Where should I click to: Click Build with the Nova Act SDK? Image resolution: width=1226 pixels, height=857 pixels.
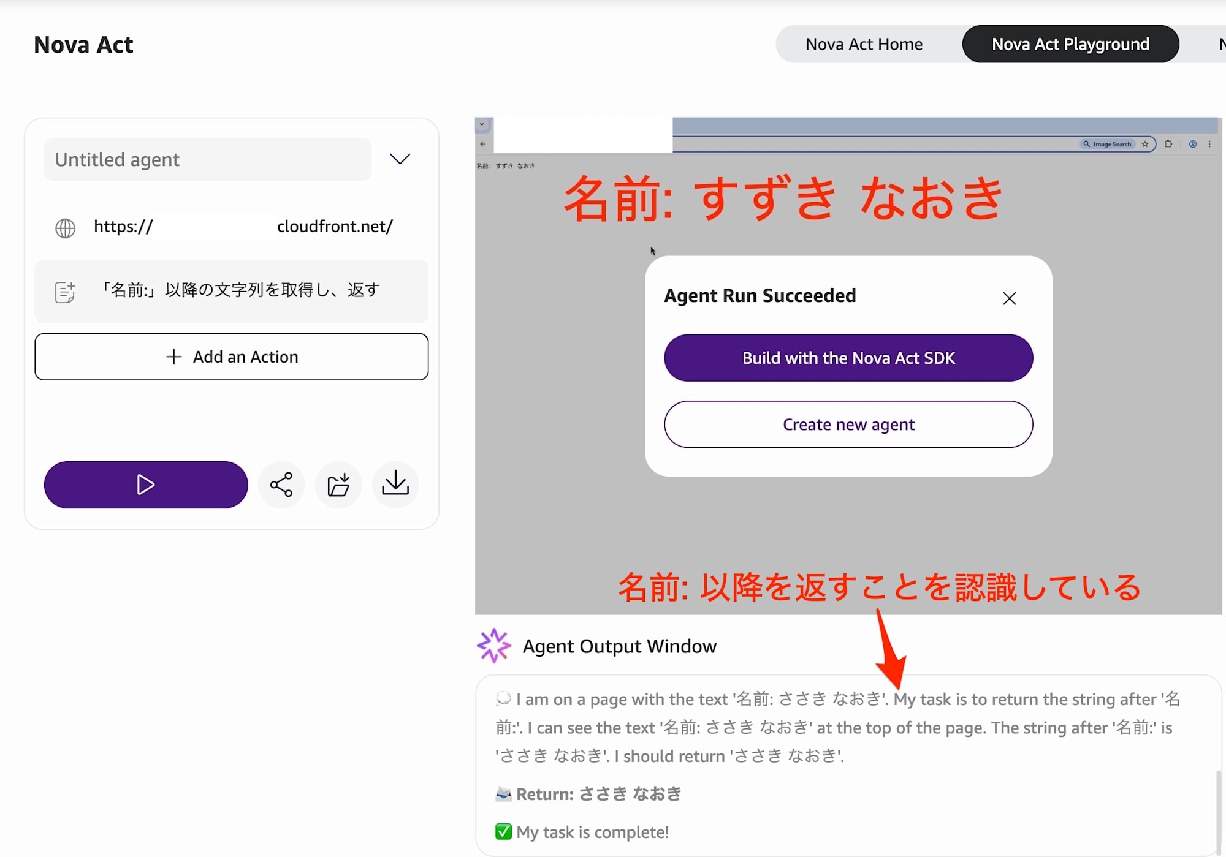pyautogui.click(x=848, y=358)
